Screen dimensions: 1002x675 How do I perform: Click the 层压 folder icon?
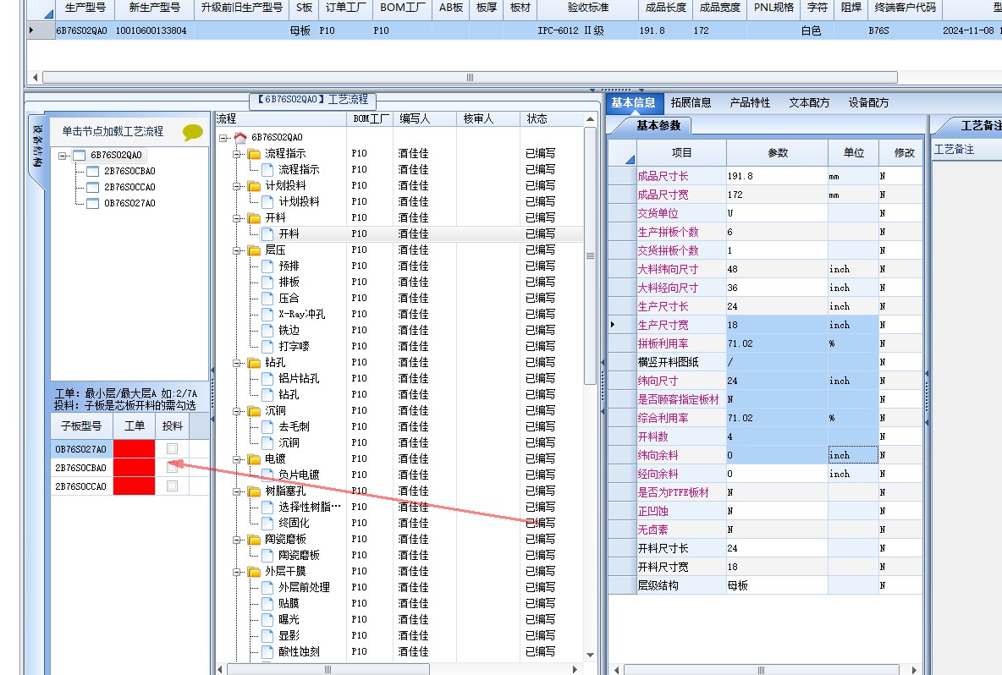255,250
